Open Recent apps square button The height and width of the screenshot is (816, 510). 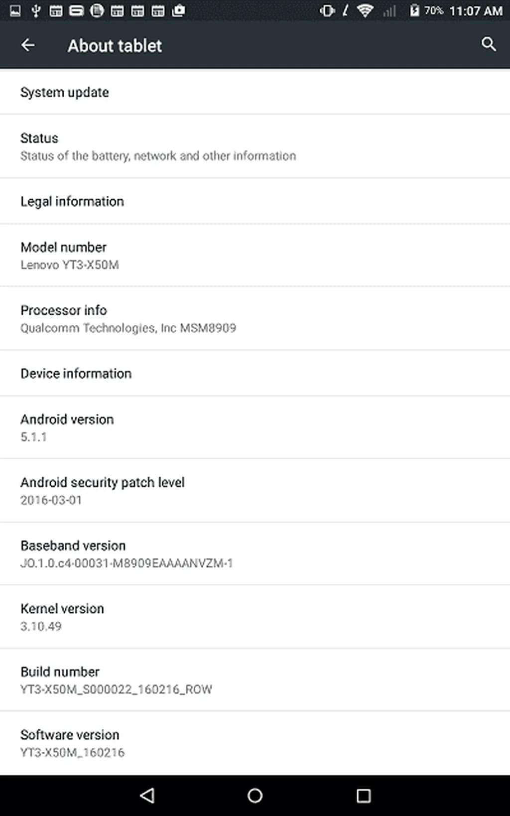(364, 796)
